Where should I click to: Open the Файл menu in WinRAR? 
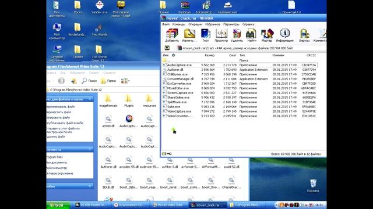pos(166,24)
